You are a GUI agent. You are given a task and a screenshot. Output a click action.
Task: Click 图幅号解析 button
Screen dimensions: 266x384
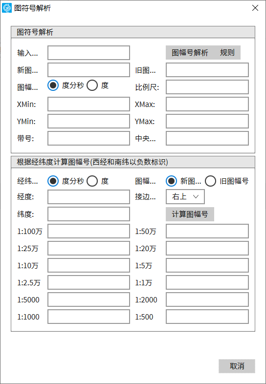tap(190, 52)
